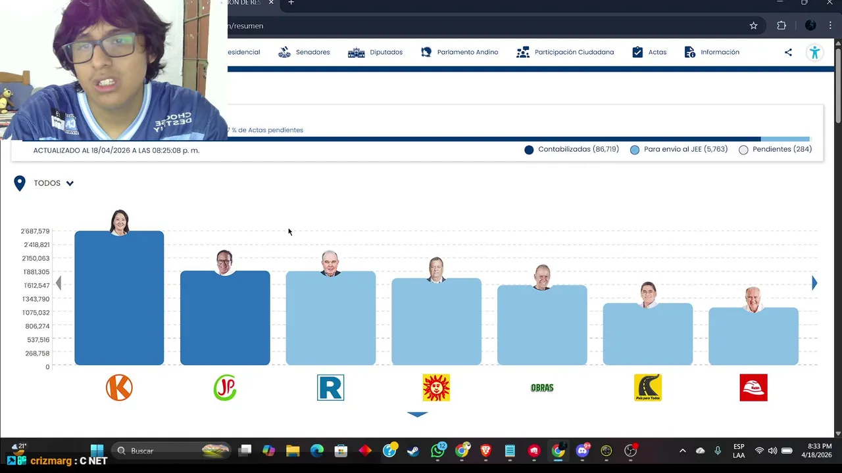Image resolution: width=842 pixels, height=473 pixels.
Task: Open the browser profile avatar
Action: point(810,26)
